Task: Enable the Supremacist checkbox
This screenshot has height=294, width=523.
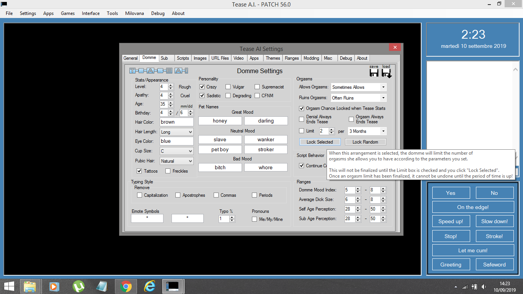Action: tap(257, 87)
